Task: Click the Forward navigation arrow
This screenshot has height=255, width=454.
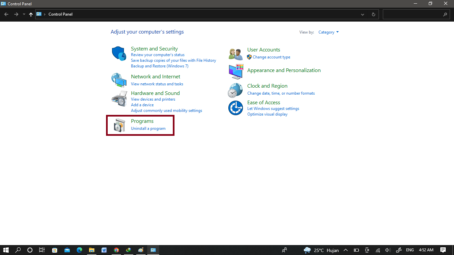Action: click(16, 14)
